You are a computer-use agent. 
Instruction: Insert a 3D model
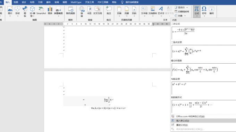click(32, 11)
